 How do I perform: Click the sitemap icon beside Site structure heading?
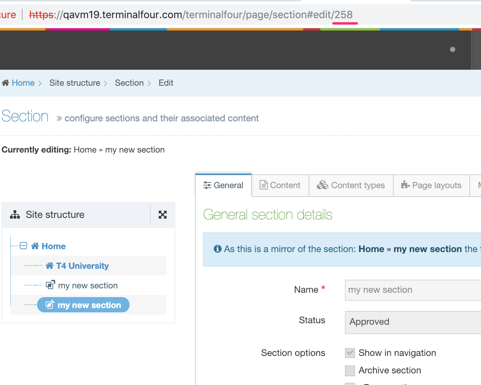[15, 215]
